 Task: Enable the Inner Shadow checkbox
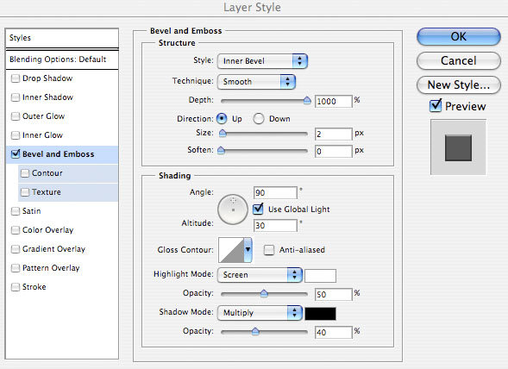point(16,97)
